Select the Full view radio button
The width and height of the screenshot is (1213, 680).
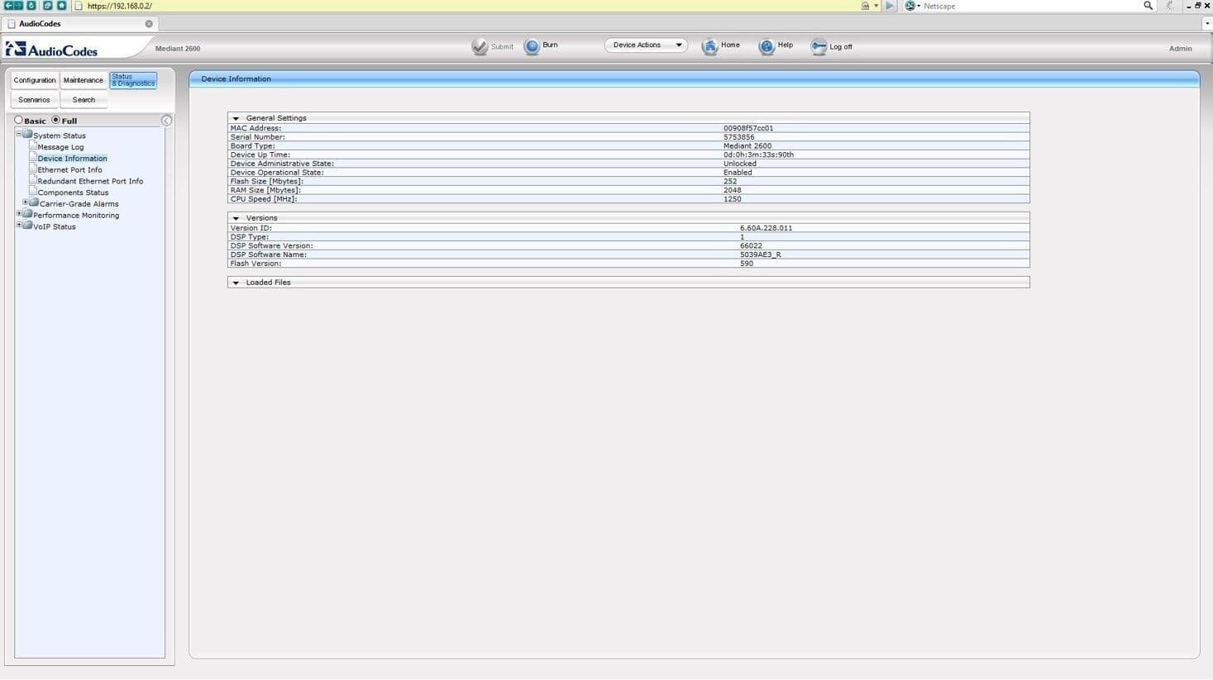56,121
